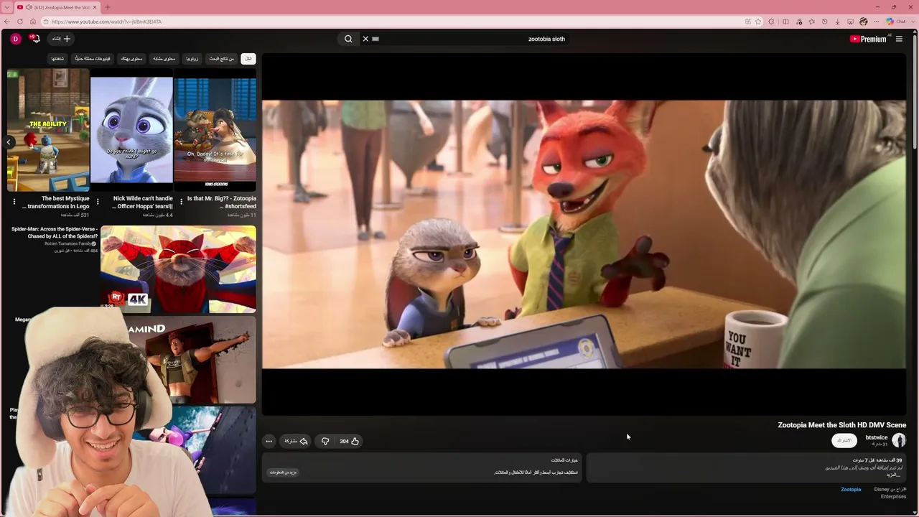Image resolution: width=919 pixels, height=517 pixels.
Task: Open the account avatar menu labeled D
Action: (15, 39)
